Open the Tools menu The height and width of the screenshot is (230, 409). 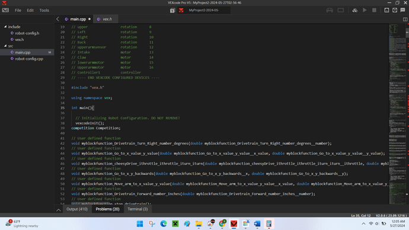44,11
